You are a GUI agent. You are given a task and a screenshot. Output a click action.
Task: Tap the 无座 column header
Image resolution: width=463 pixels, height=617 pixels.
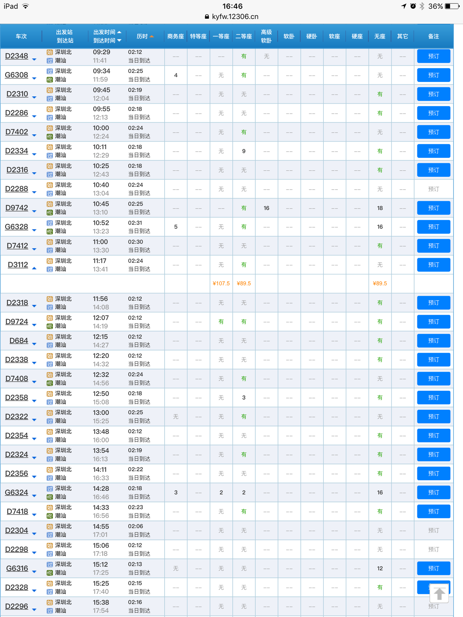point(380,36)
